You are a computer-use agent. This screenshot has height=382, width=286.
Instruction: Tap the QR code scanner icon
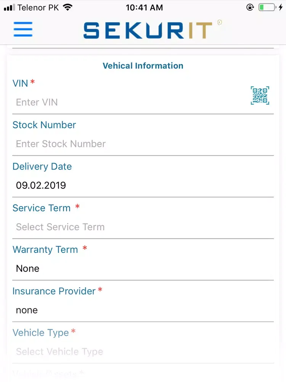pos(260,95)
